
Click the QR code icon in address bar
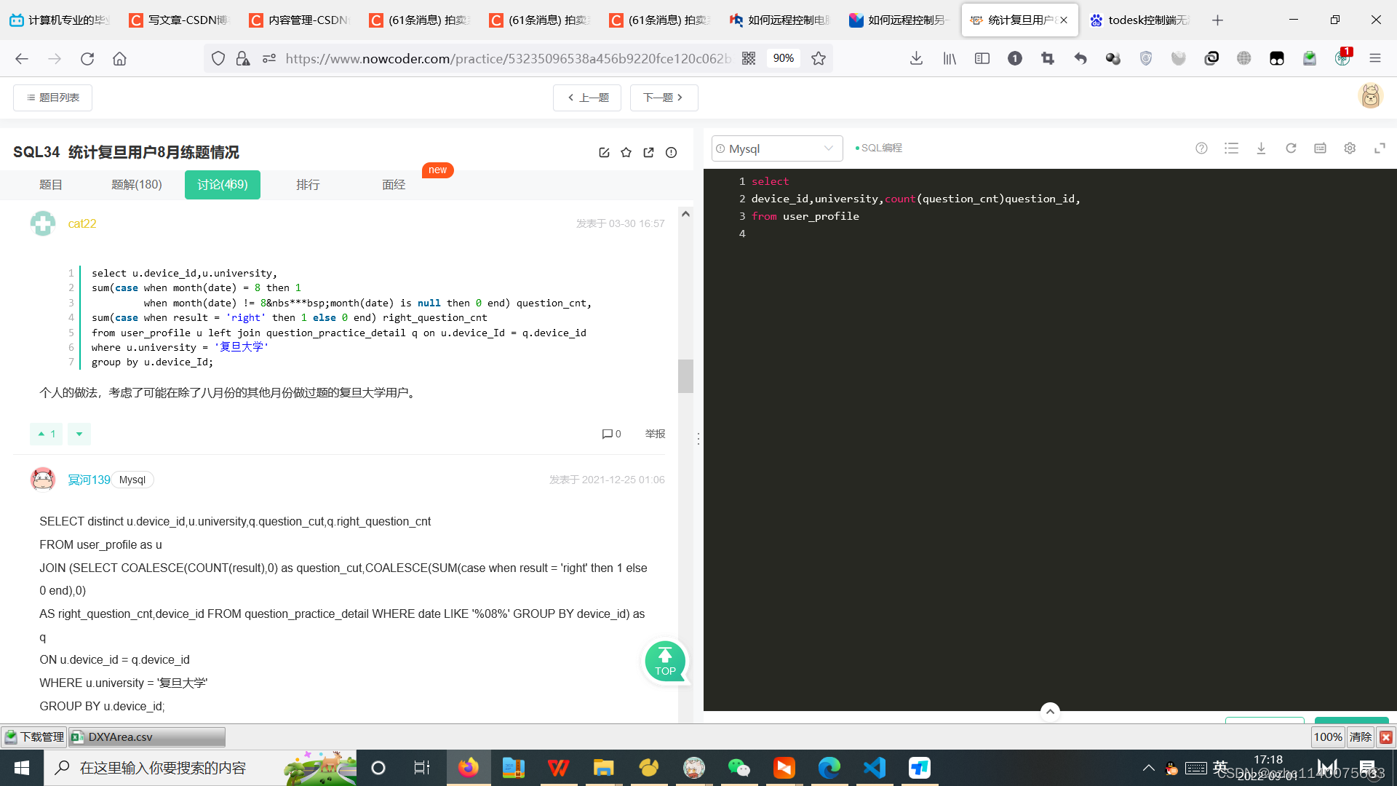coord(749,58)
